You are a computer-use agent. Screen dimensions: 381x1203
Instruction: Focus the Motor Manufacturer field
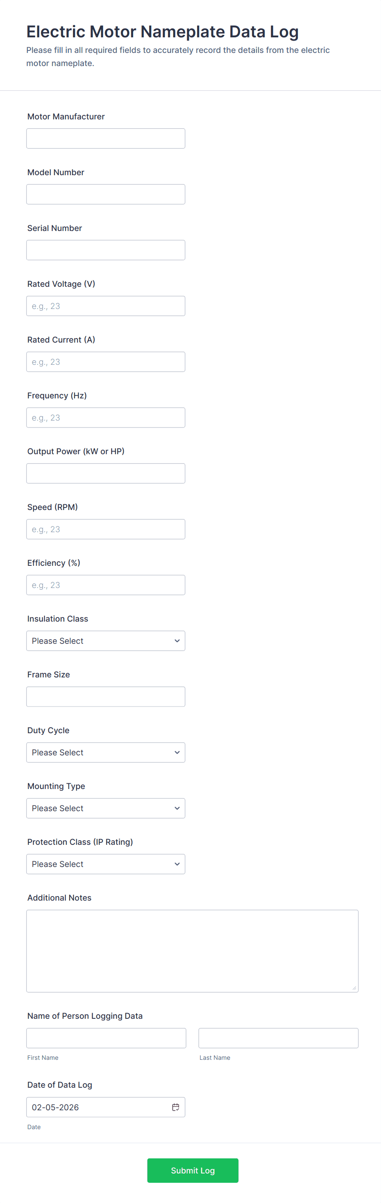(105, 139)
